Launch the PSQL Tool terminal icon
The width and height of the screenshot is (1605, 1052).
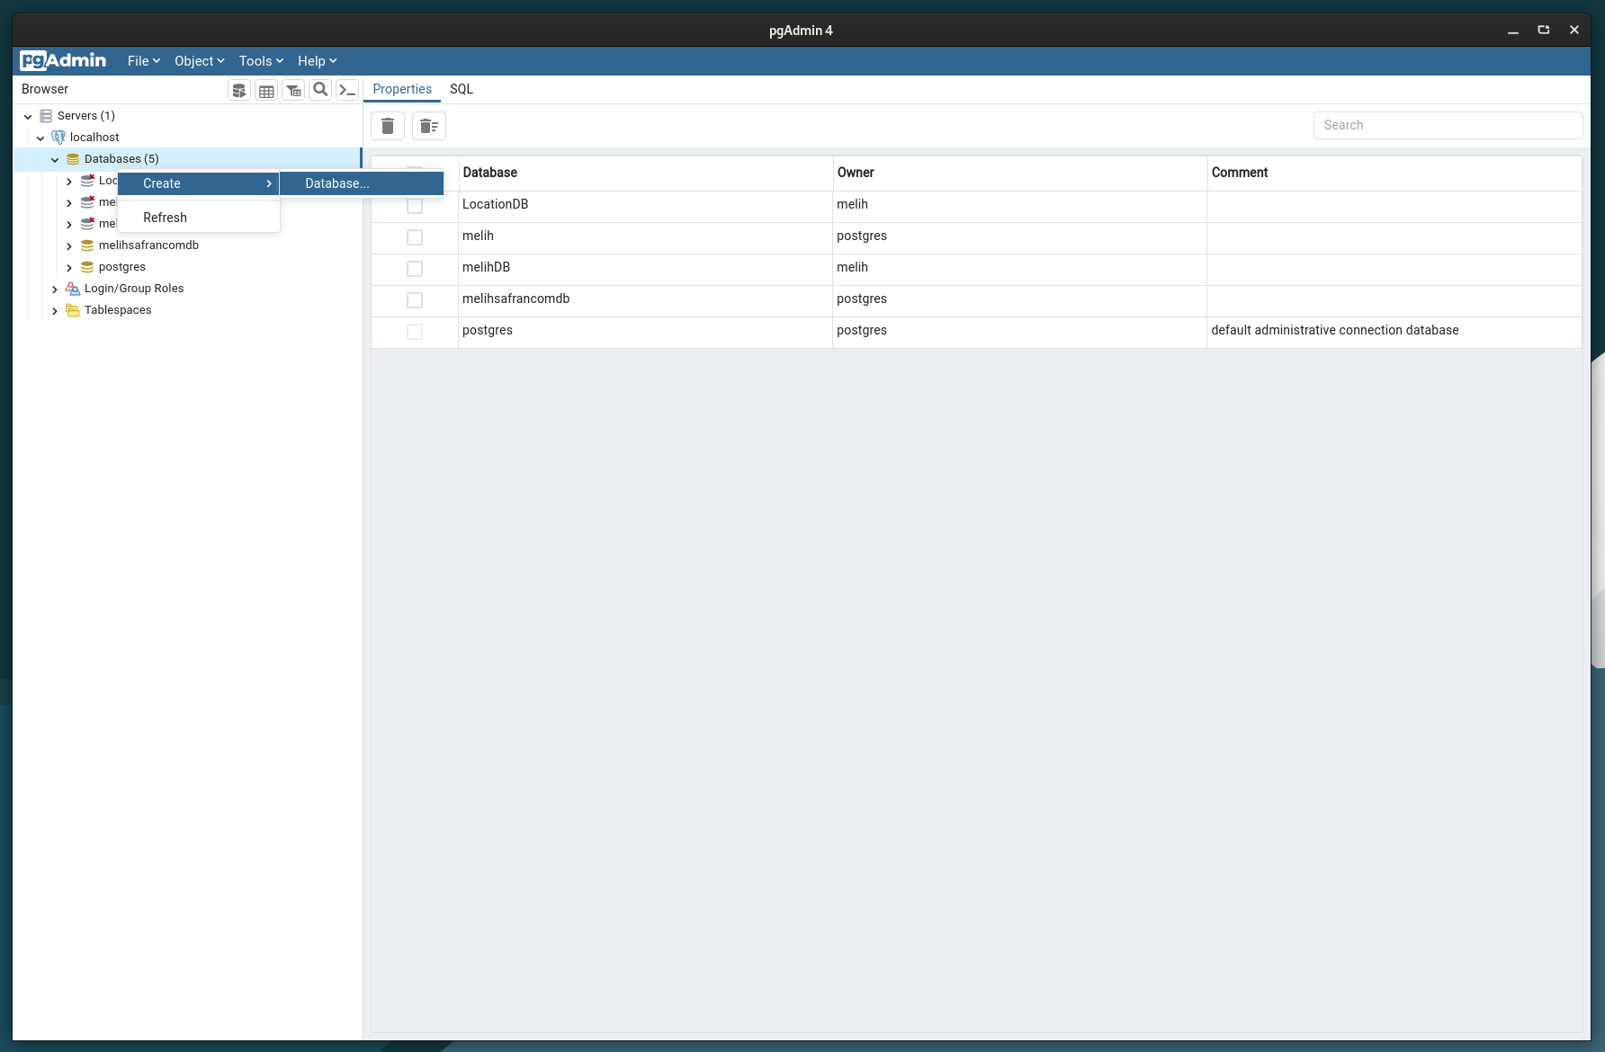pyautogui.click(x=347, y=90)
